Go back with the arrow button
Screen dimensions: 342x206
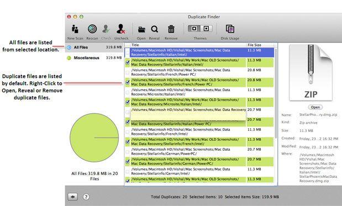click(x=72, y=197)
